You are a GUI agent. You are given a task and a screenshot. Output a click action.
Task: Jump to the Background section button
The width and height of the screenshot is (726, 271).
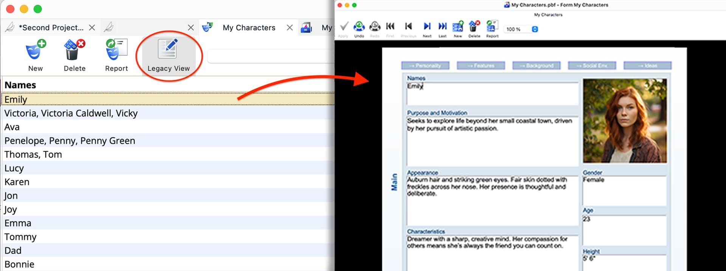click(536, 66)
